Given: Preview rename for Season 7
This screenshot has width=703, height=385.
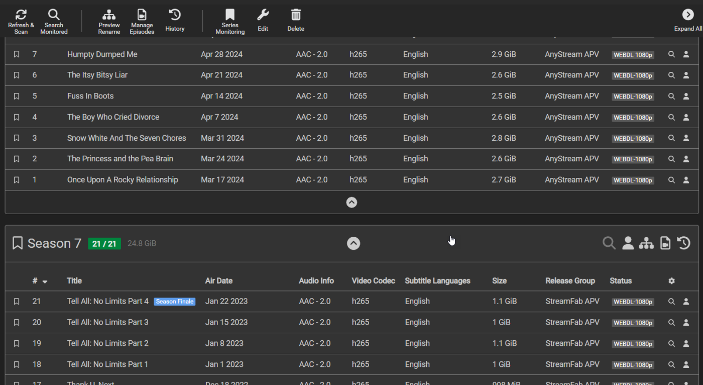Looking at the screenshot, I should pyautogui.click(x=646, y=243).
